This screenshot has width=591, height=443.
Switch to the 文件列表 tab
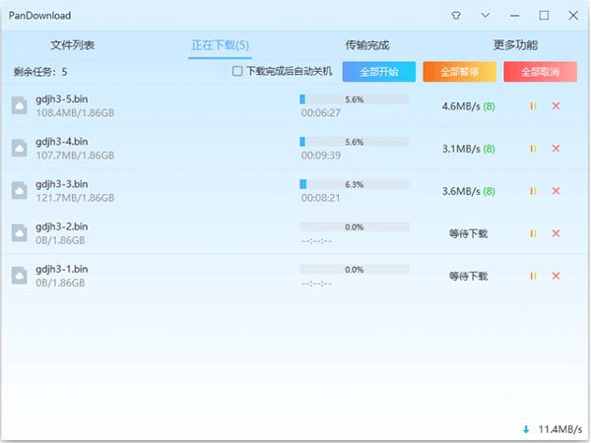pyautogui.click(x=72, y=45)
